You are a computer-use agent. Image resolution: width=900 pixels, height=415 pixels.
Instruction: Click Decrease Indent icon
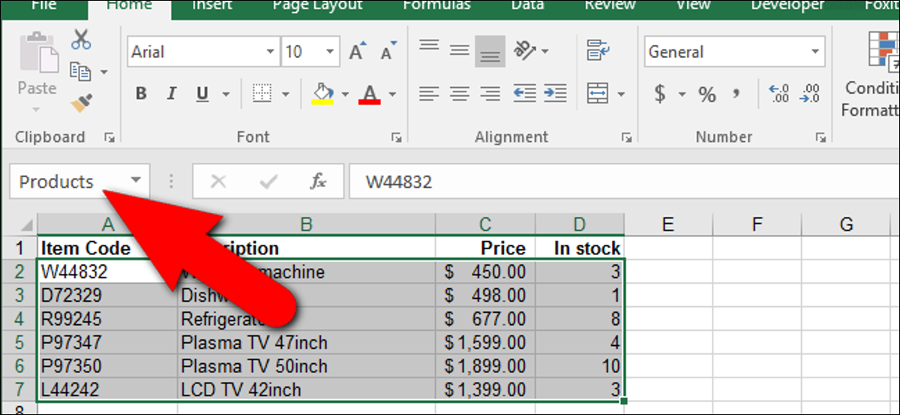[525, 94]
